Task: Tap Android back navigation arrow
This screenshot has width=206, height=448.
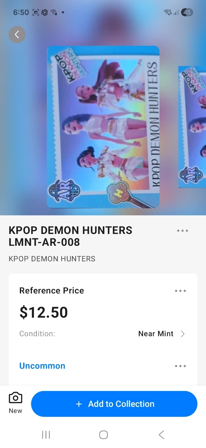Action: 161,435
